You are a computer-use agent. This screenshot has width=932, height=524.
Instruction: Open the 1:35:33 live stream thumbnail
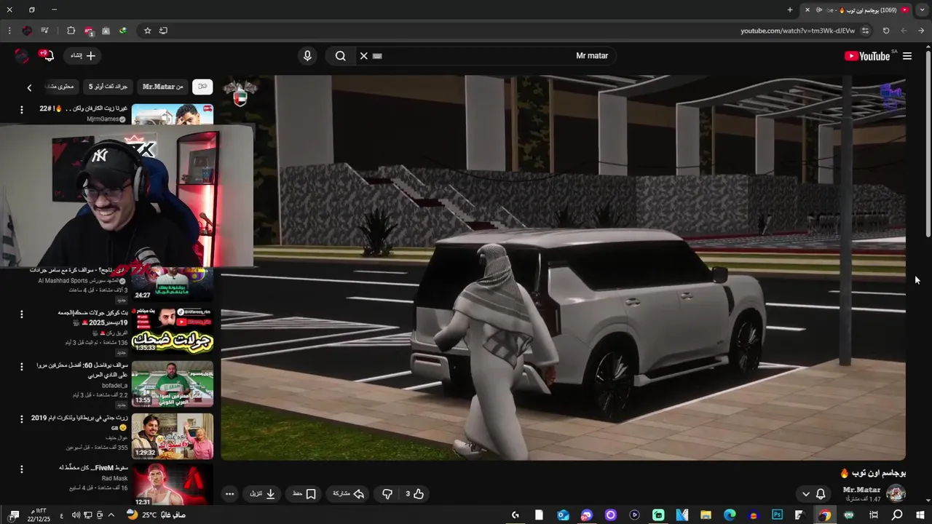[173, 330]
